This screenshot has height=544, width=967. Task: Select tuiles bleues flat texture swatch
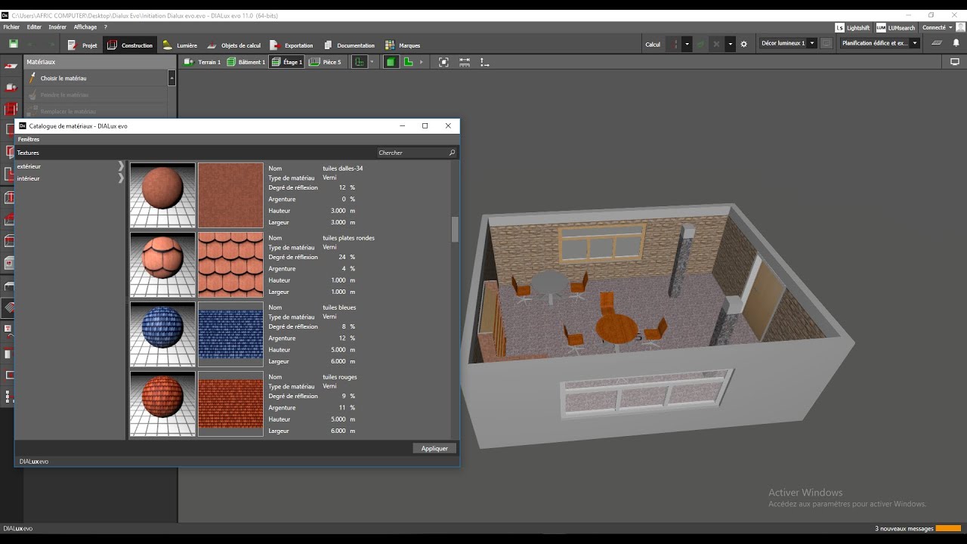230,334
